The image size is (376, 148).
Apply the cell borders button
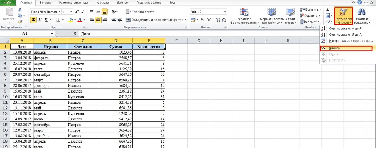[x=58, y=20]
